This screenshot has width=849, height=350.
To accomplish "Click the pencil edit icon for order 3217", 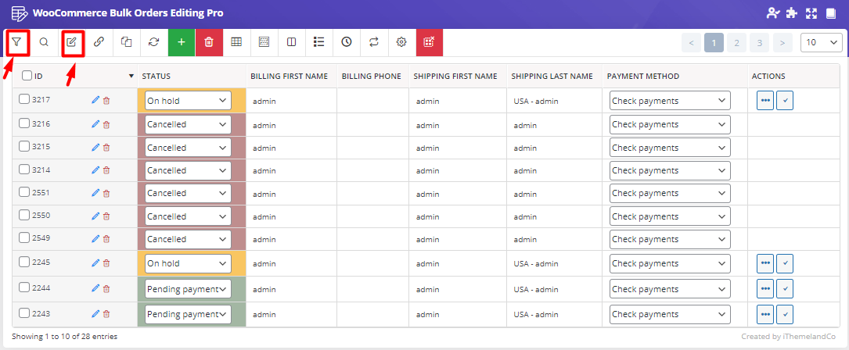I will click(95, 100).
